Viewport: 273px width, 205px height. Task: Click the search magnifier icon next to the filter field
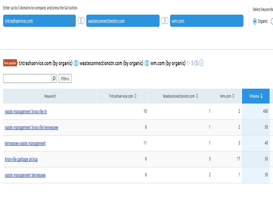pos(54,78)
